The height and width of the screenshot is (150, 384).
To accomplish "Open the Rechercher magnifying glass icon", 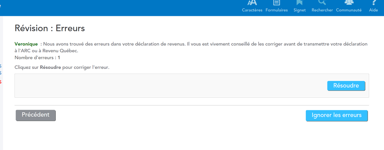I will (x=322, y=2).
